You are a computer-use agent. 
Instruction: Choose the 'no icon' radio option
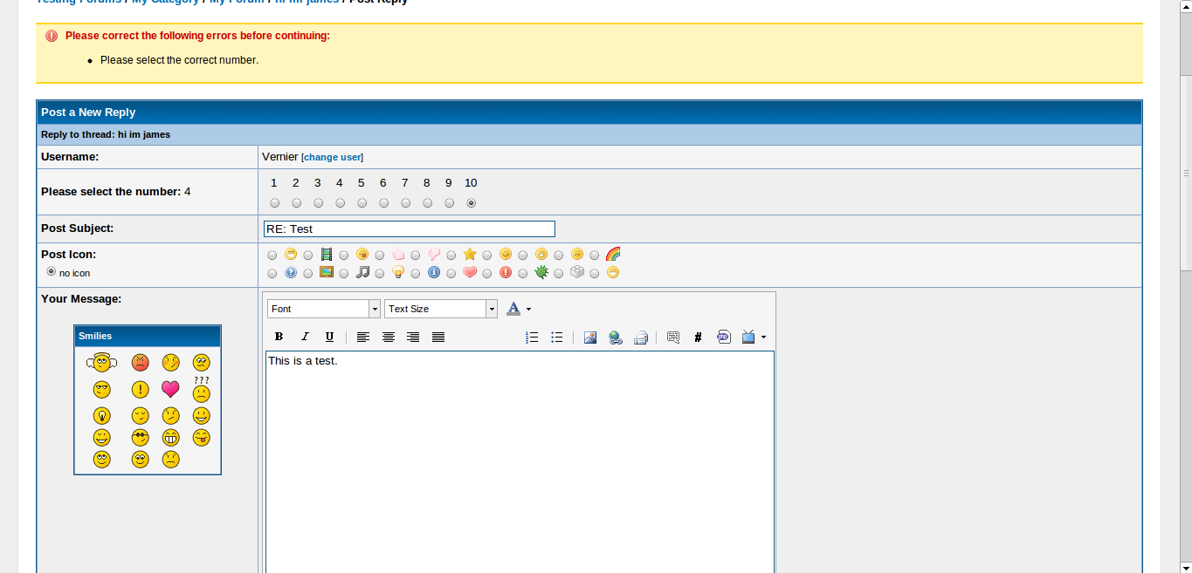pos(51,272)
